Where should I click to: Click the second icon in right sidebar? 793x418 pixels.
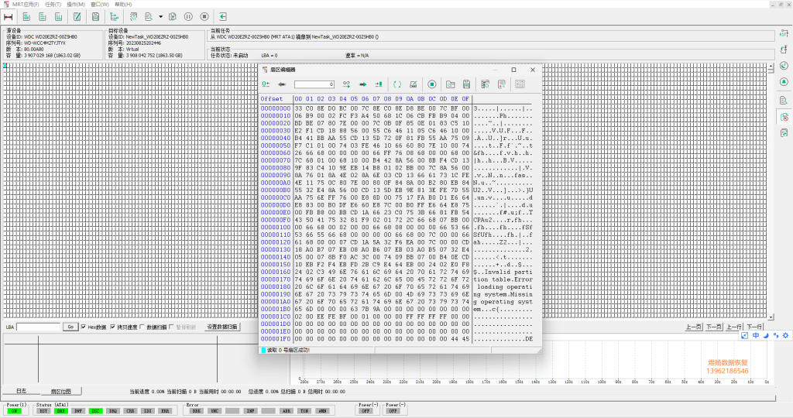click(784, 50)
